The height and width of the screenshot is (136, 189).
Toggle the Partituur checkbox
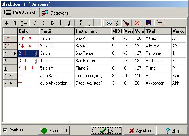click(x=5, y=130)
